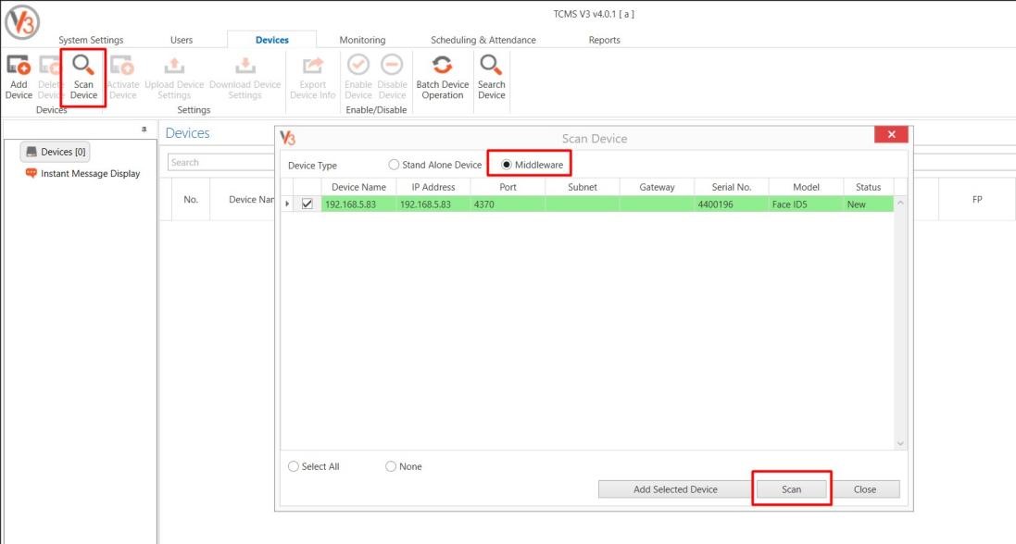Choose the None radio option
Image resolution: width=1016 pixels, height=544 pixels.
391,466
